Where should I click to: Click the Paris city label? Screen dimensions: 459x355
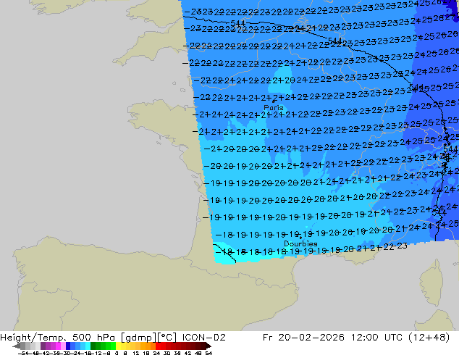[x=274, y=107]
